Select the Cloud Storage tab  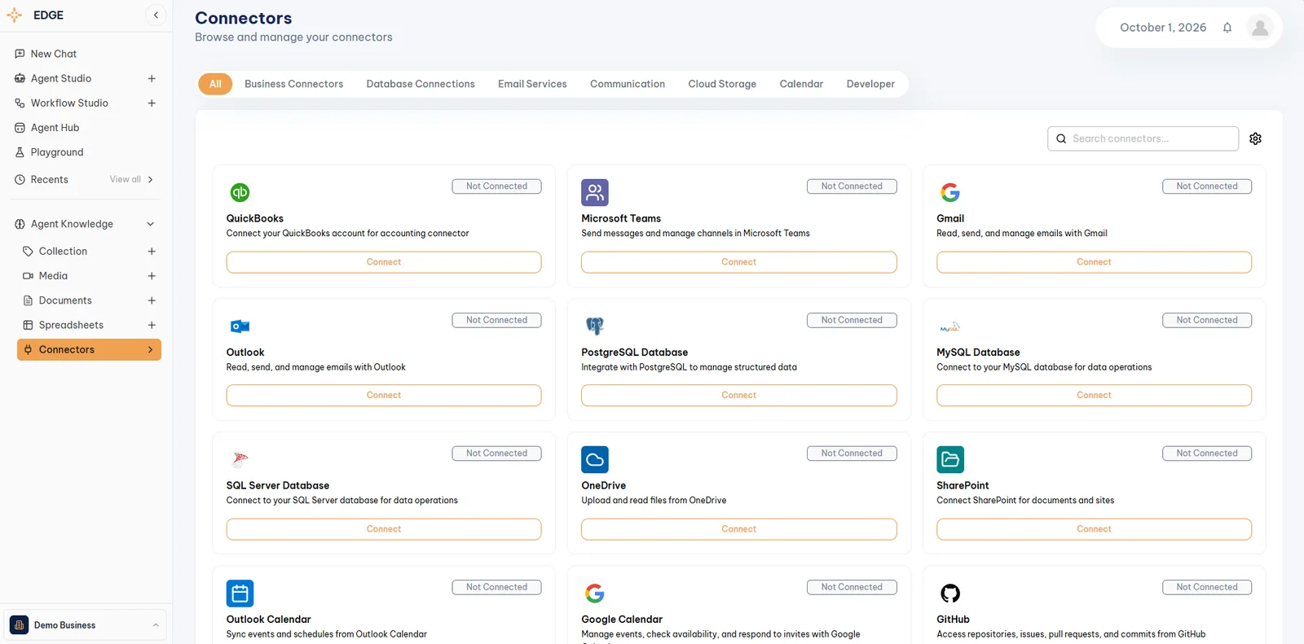(722, 84)
